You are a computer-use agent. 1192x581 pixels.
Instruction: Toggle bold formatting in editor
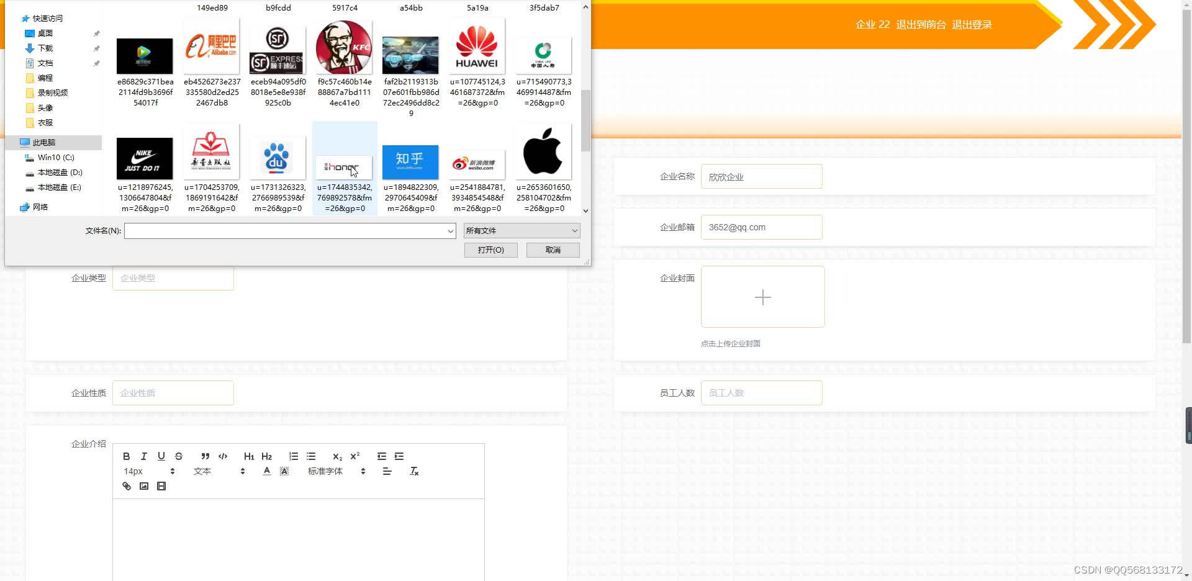click(127, 456)
